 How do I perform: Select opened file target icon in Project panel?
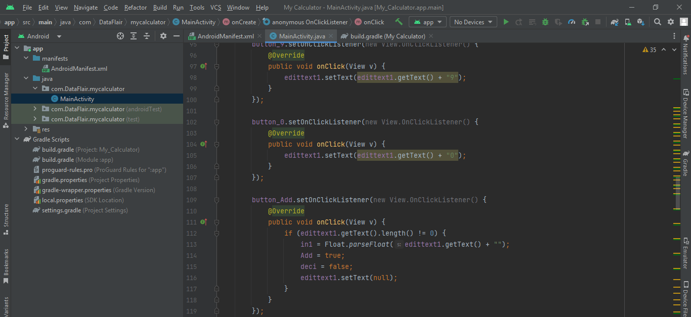pyautogui.click(x=120, y=36)
